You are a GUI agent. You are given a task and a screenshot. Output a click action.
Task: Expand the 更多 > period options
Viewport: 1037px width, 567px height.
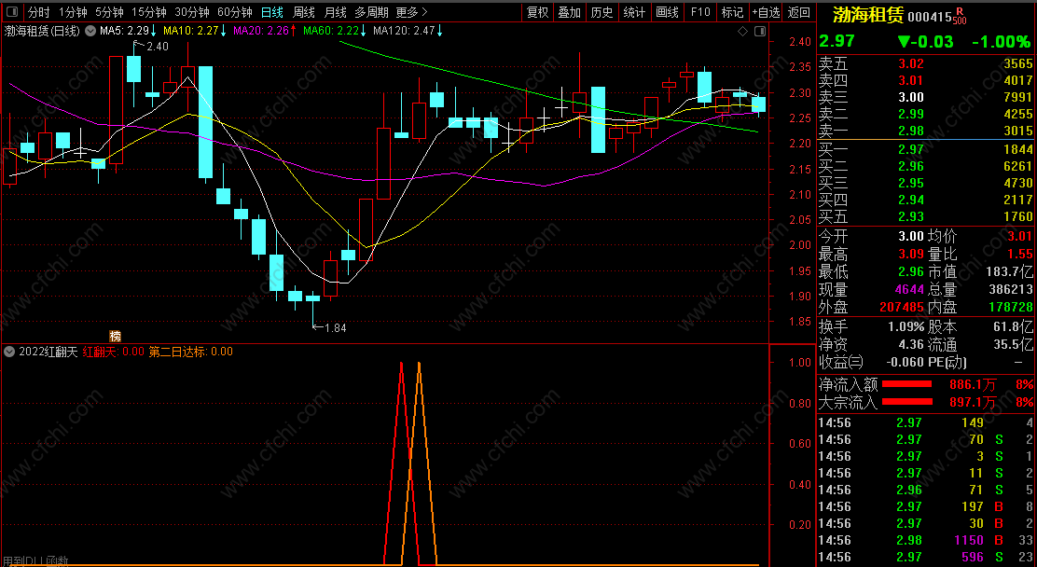(412, 12)
